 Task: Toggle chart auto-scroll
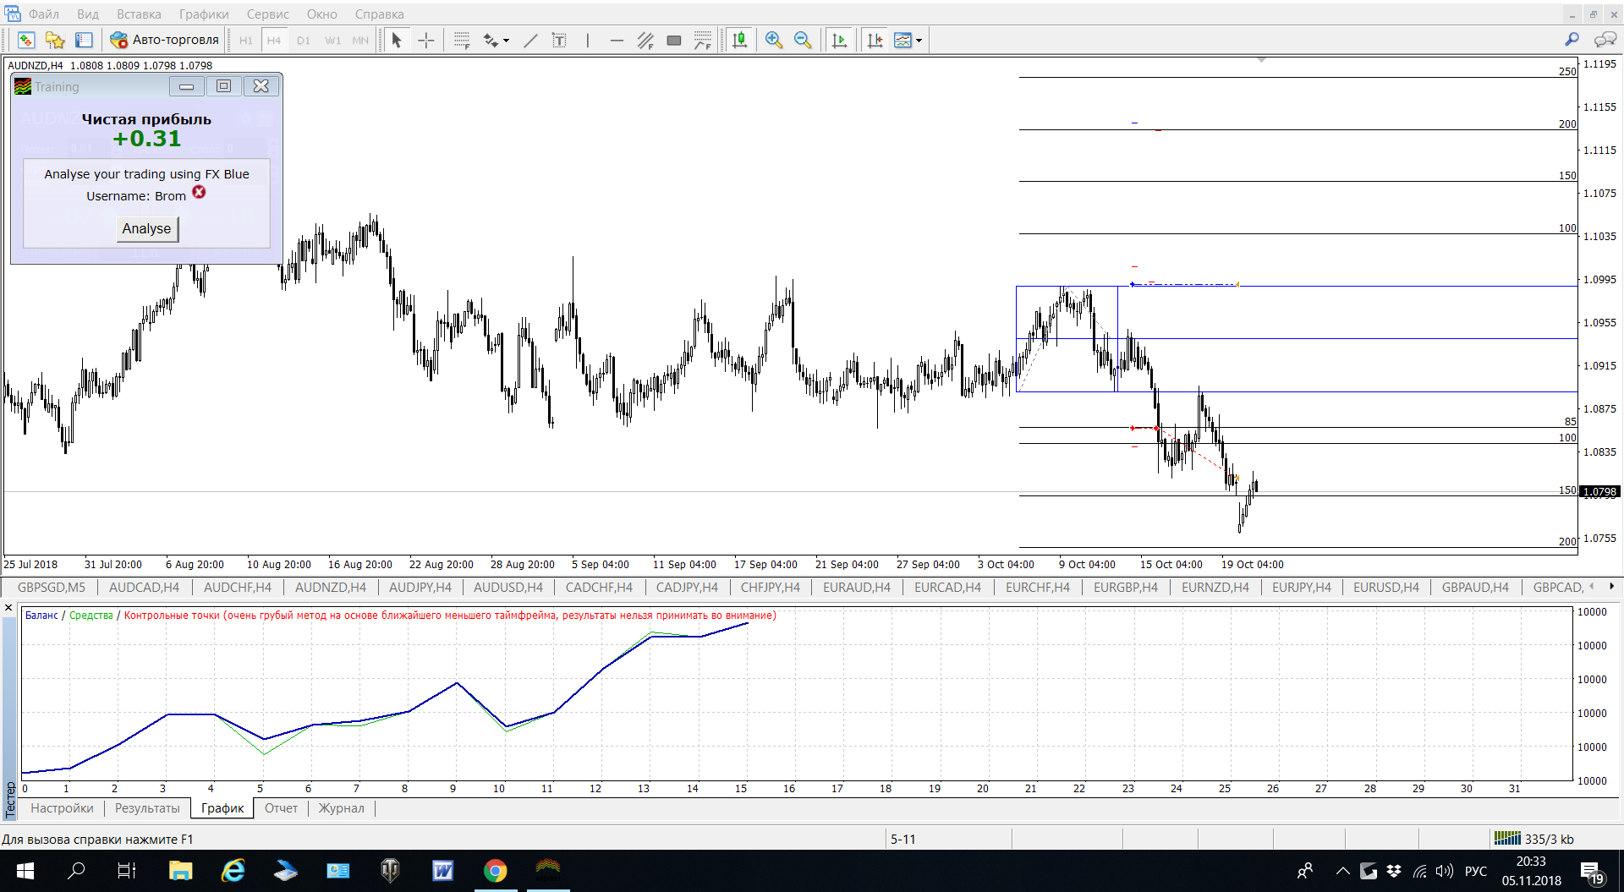tap(840, 40)
